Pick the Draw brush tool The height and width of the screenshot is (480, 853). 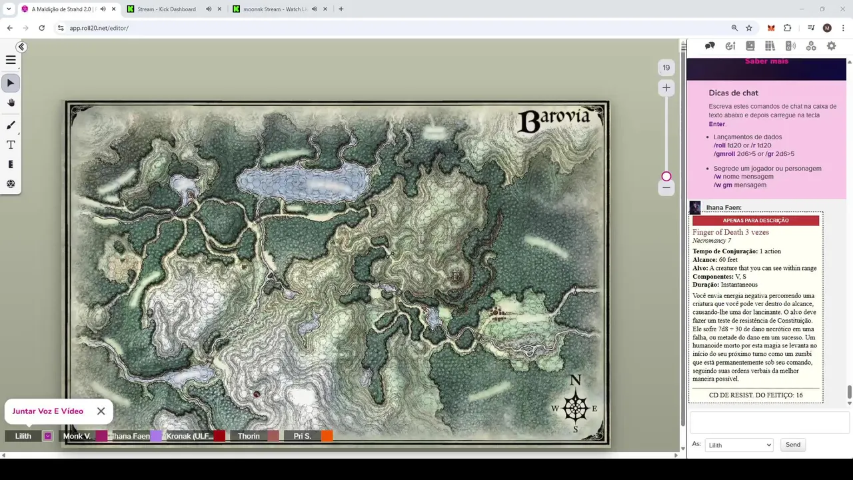coord(11,125)
